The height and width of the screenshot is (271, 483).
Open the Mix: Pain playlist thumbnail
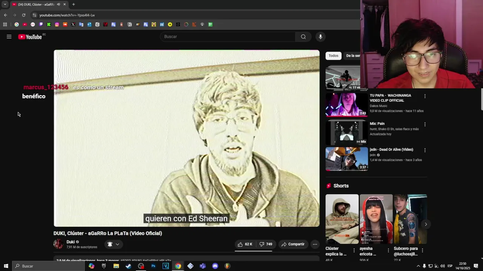point(346,132)
